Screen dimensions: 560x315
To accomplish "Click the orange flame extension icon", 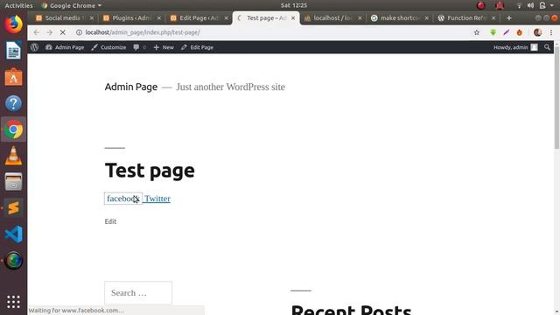I will (x=519, y=32).
